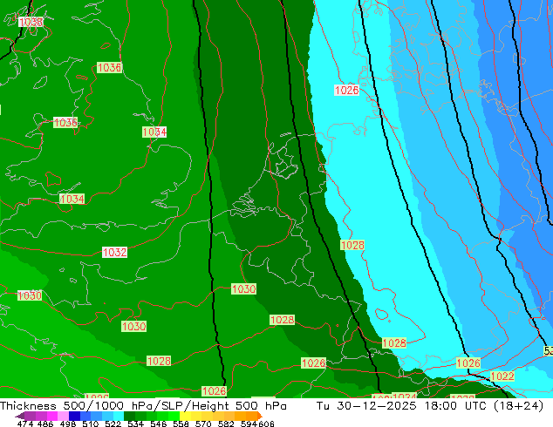Click the dark blue legend swatch above 498
The image size is (553, 427).
[74, 416]
